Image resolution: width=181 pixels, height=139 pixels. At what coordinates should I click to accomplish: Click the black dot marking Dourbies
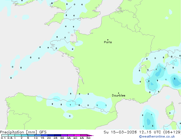click(x=118, y=93)
